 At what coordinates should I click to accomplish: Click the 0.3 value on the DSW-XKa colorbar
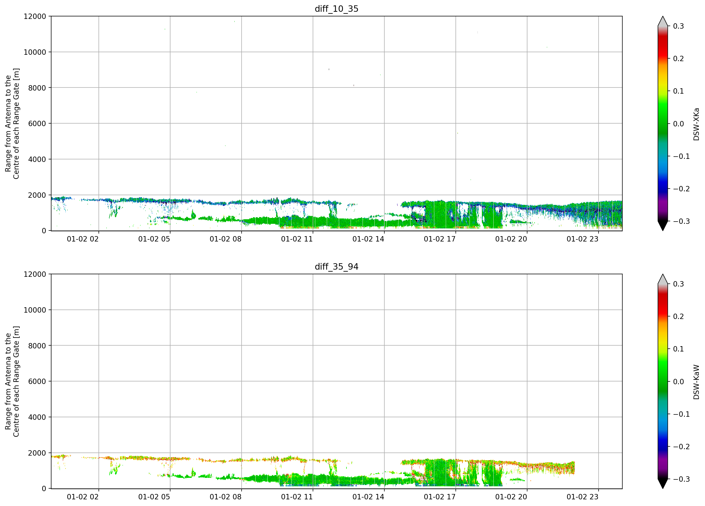click(679, 26)
